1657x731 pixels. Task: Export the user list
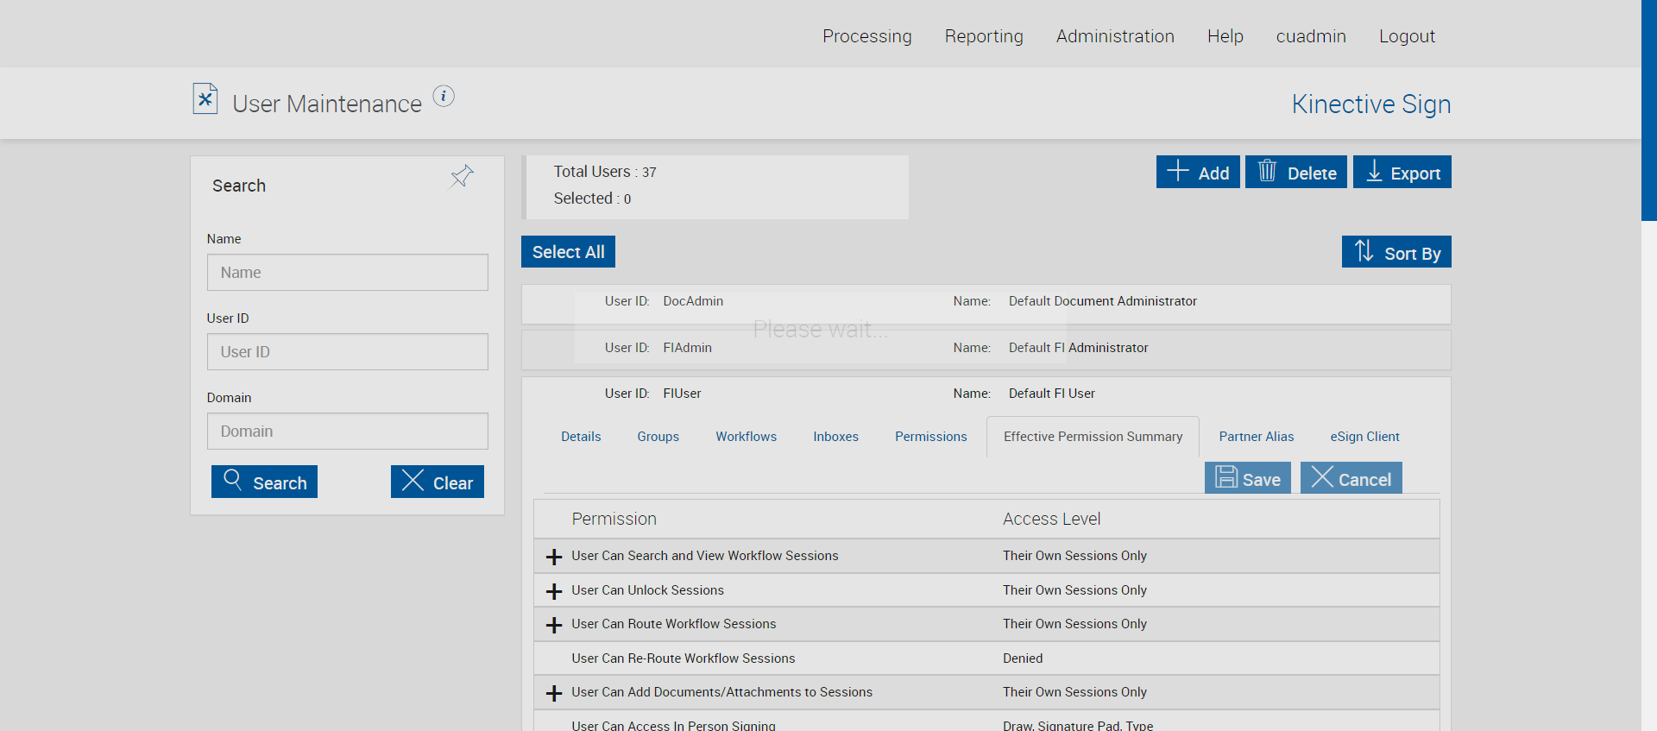pos(1402,172)
